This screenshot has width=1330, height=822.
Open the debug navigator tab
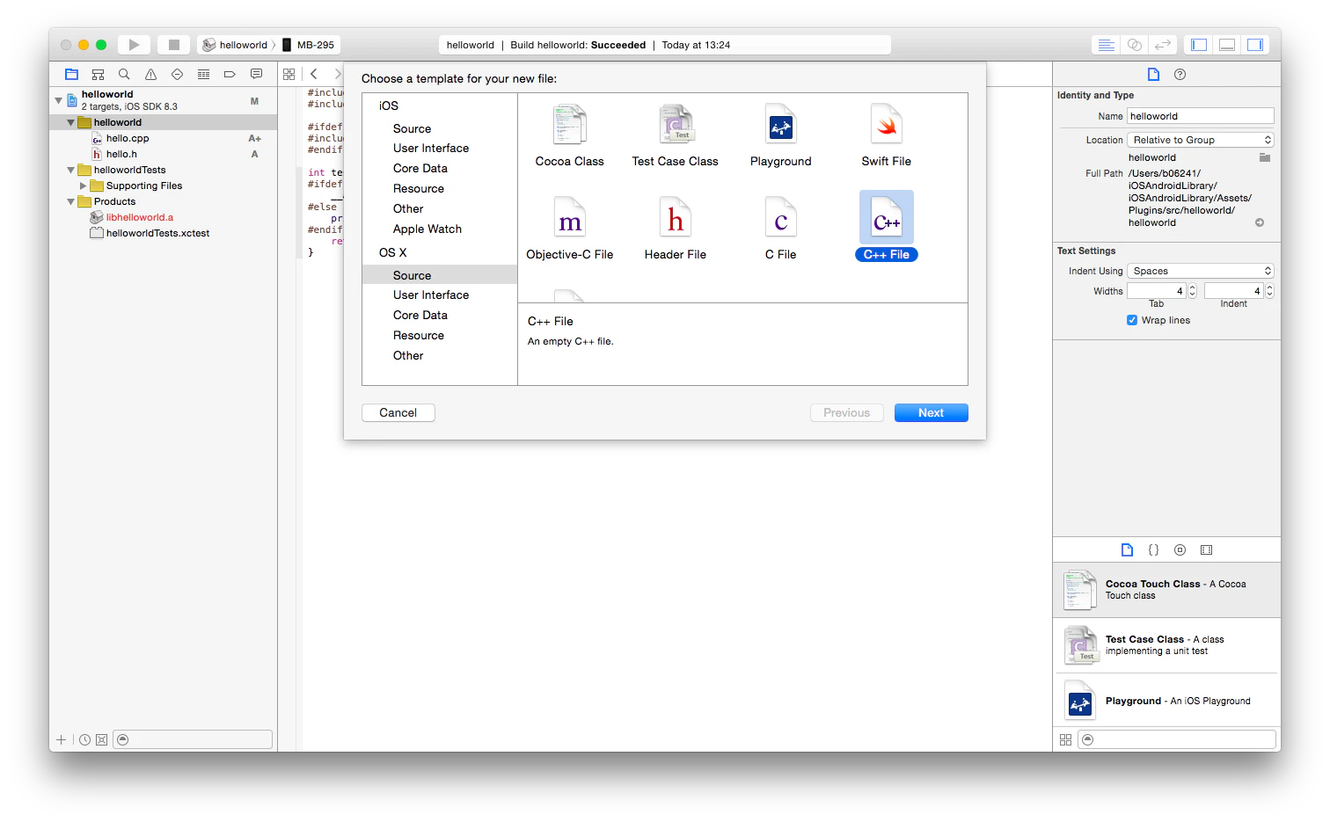[203, 74]
